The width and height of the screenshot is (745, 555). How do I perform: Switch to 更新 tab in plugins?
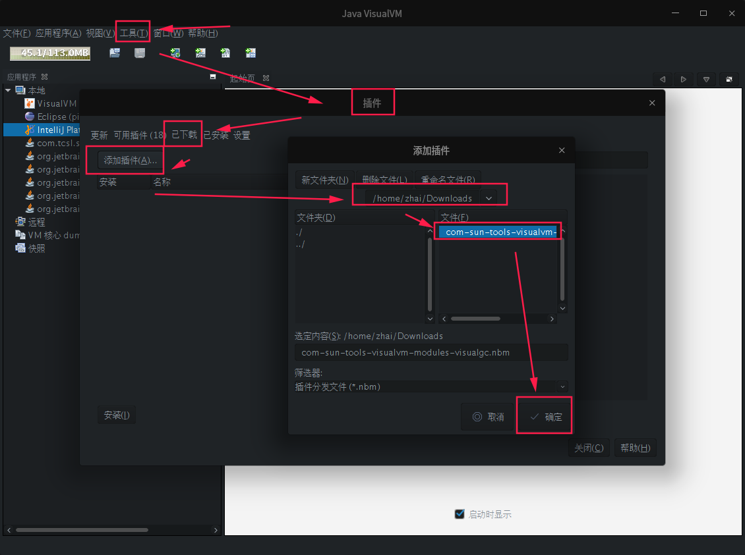click(100, 135)
